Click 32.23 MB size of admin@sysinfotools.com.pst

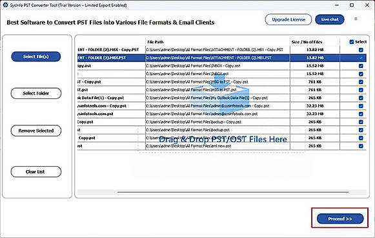pyautogui.click(x=315, y=114)
